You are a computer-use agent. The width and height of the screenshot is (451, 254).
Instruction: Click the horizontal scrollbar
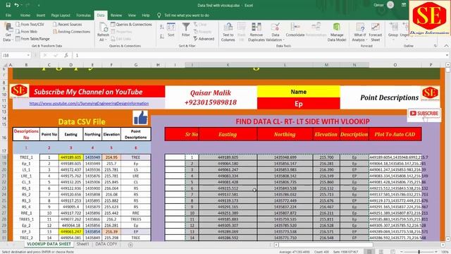325,245
